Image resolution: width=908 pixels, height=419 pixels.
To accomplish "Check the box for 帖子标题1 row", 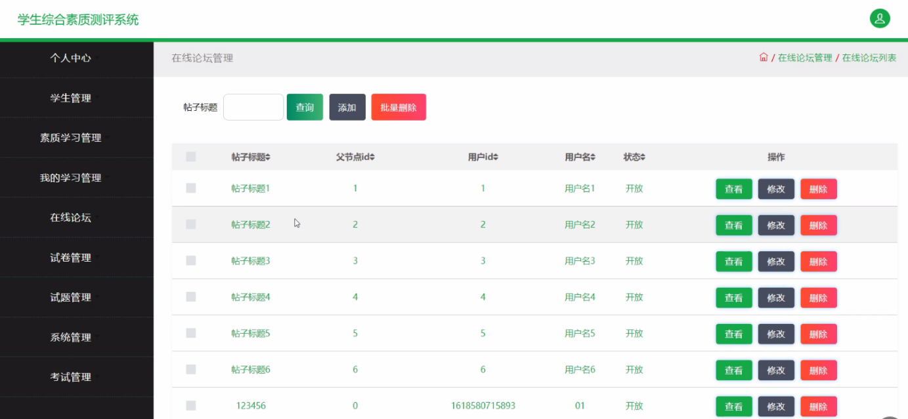I will [191, 188].
